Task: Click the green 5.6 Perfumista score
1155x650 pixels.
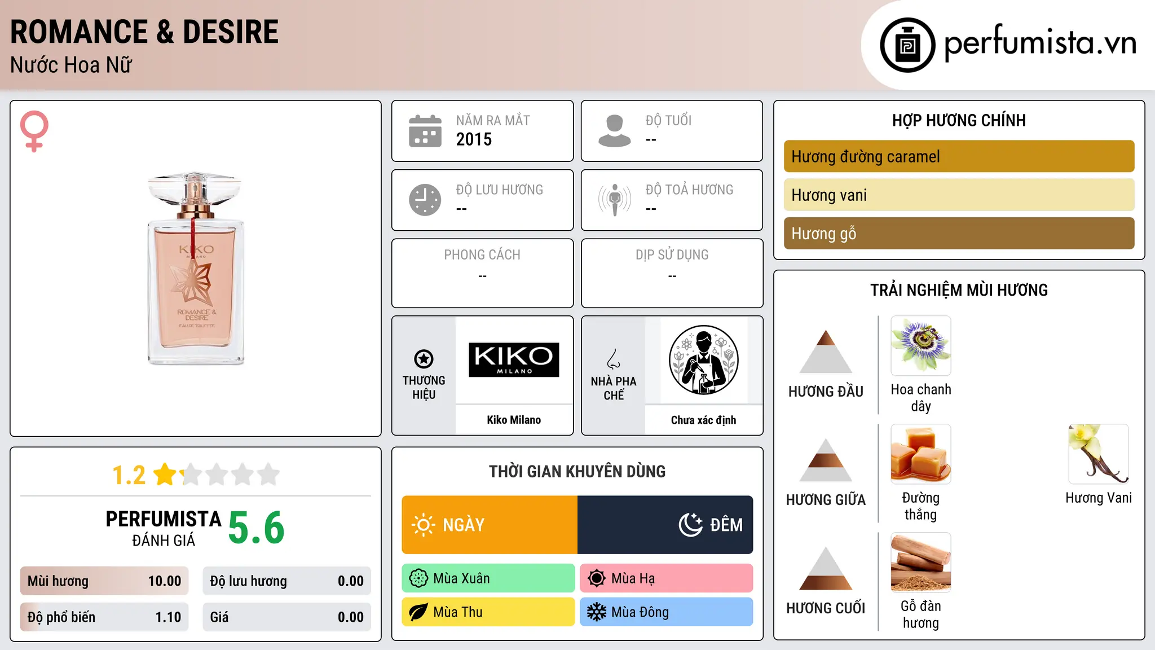Action: tap(257, 528)
